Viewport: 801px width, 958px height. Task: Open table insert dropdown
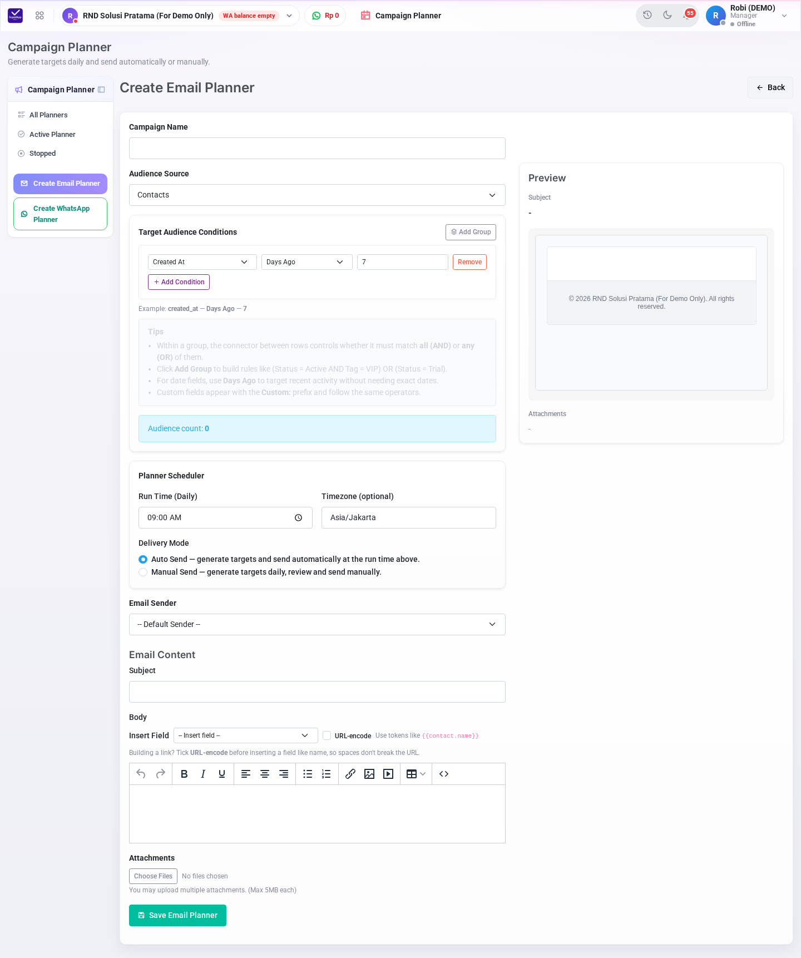(x=416, y=774)
